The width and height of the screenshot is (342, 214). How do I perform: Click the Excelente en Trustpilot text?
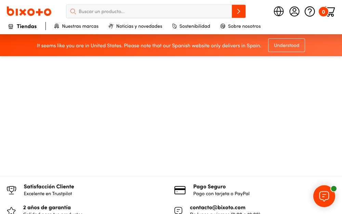click(x=48, y=194)
